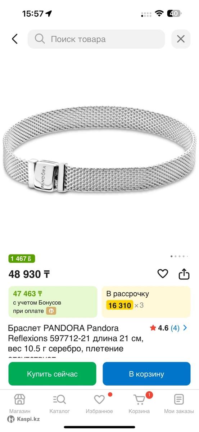Select the 47 463 ₸ bonus price card
Viewport: 199px width, 432px height.
click(53, 302)
